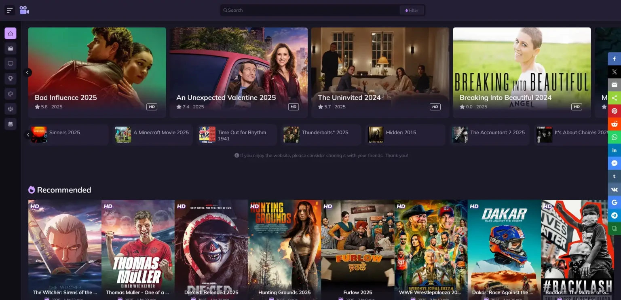Viewport: 621px width, 300px height.
Task: Share via email envelope icon
Action: coord(615,85)
